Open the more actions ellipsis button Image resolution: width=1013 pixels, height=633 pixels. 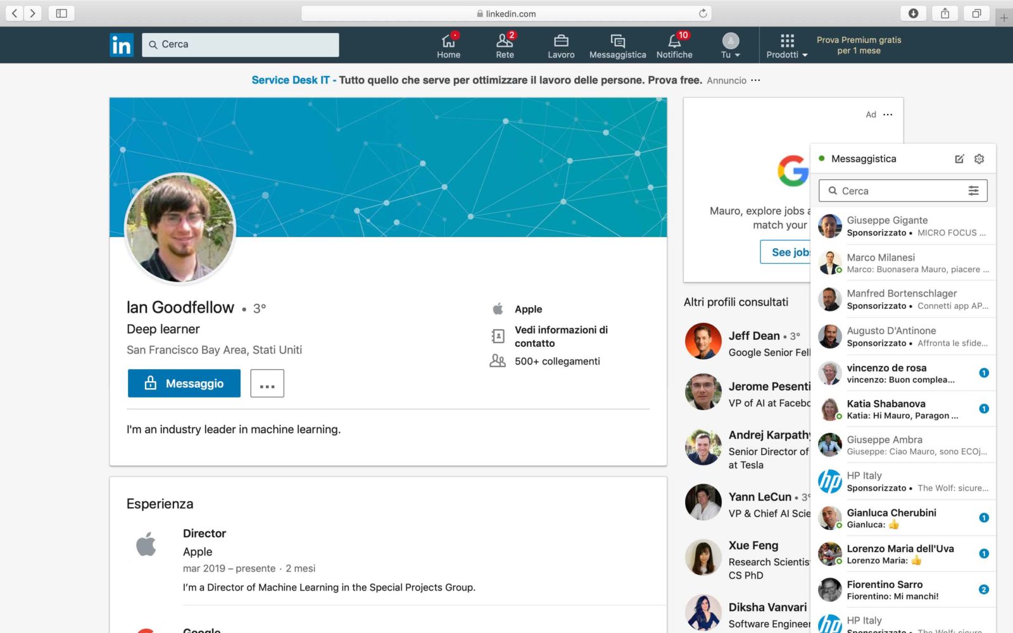(x=267, y=384)
